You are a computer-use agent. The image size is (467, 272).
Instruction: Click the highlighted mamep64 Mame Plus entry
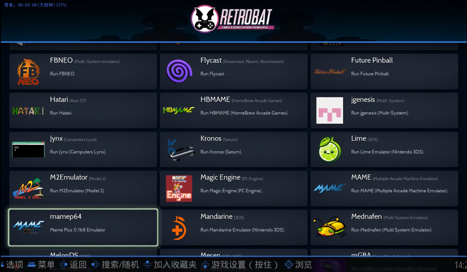83,227
